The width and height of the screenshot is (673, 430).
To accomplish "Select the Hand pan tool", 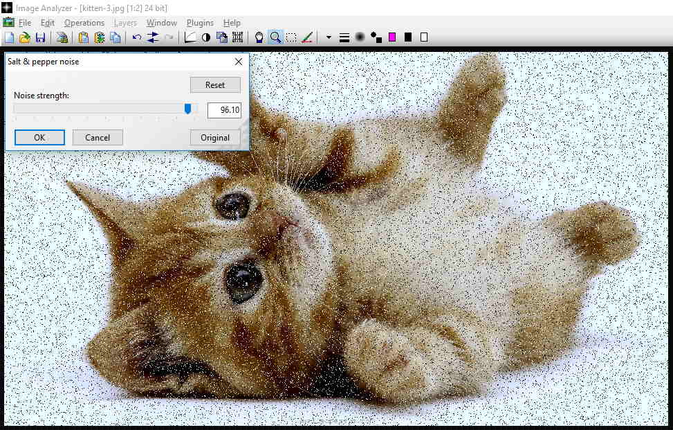I will point(259,38).
